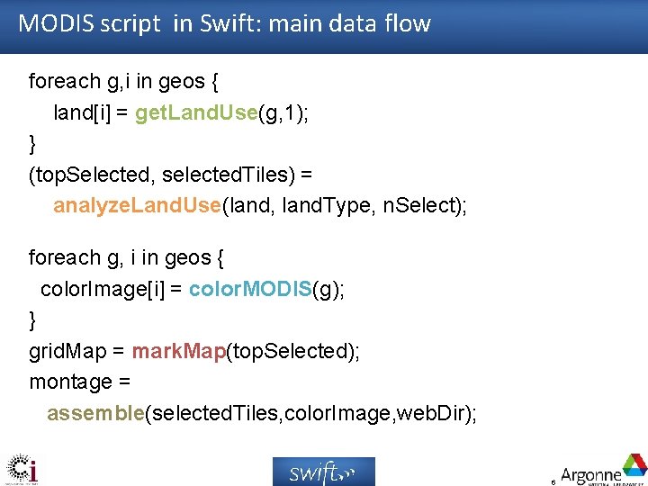Click the (topSelected, selectedTiles) tuple line
The height and width of the screenshot is (486, 648).
pyautogui.click(x=170, y=175)
